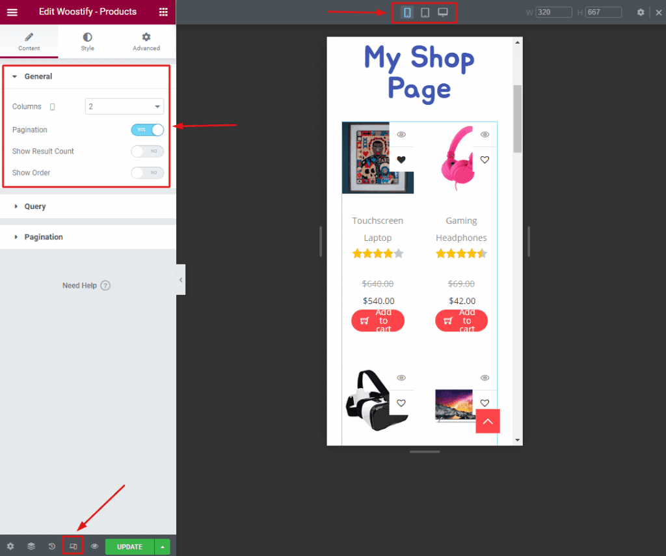Preview changes with the eye icon
The height and width of the screenshot is (556, 666).
(x=93, y=546)
